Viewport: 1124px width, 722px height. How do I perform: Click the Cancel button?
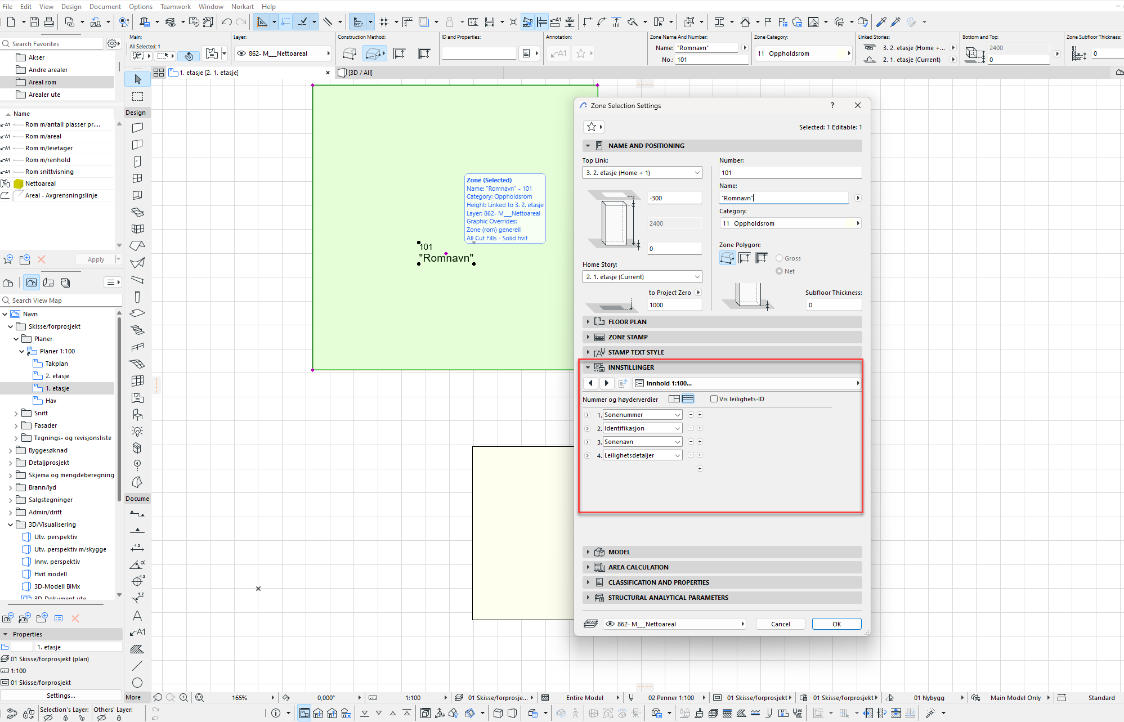coord(780,624)
